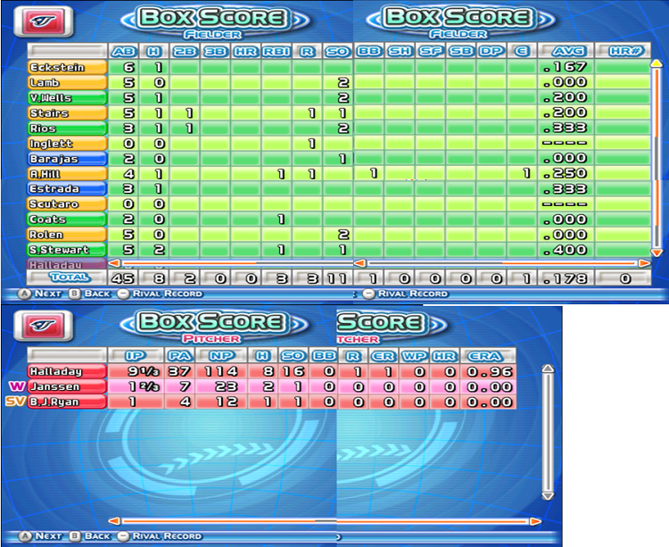Click the BB column header in fielder table
Screen dimensions: 669x547
pos(369,51)
